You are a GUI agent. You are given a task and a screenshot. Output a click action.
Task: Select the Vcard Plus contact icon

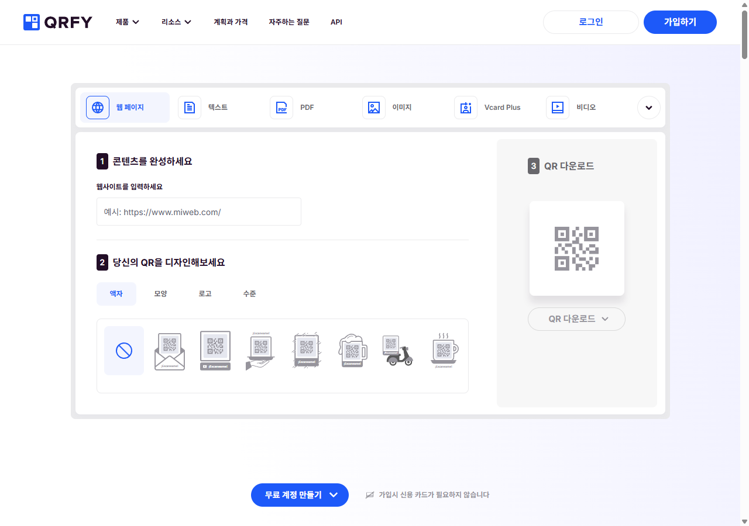(x=466, y=107)
